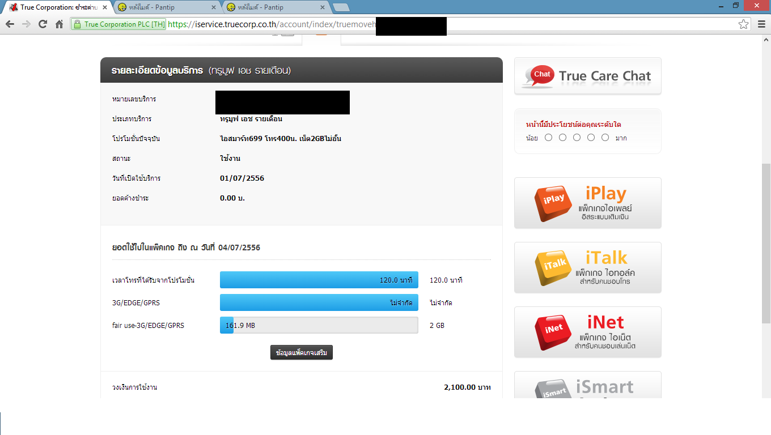Click the 3G/EDGE/GPRS ไม่จำกัด usage bar

(319, 302)
